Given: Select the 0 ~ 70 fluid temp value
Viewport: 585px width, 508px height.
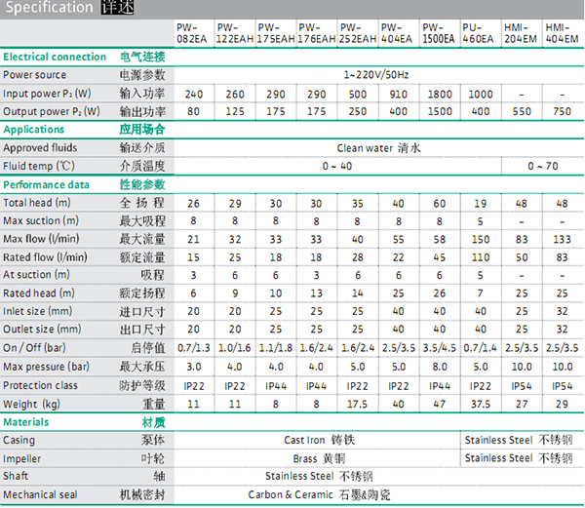Looking at the screenshot, I should pos(542,166).
